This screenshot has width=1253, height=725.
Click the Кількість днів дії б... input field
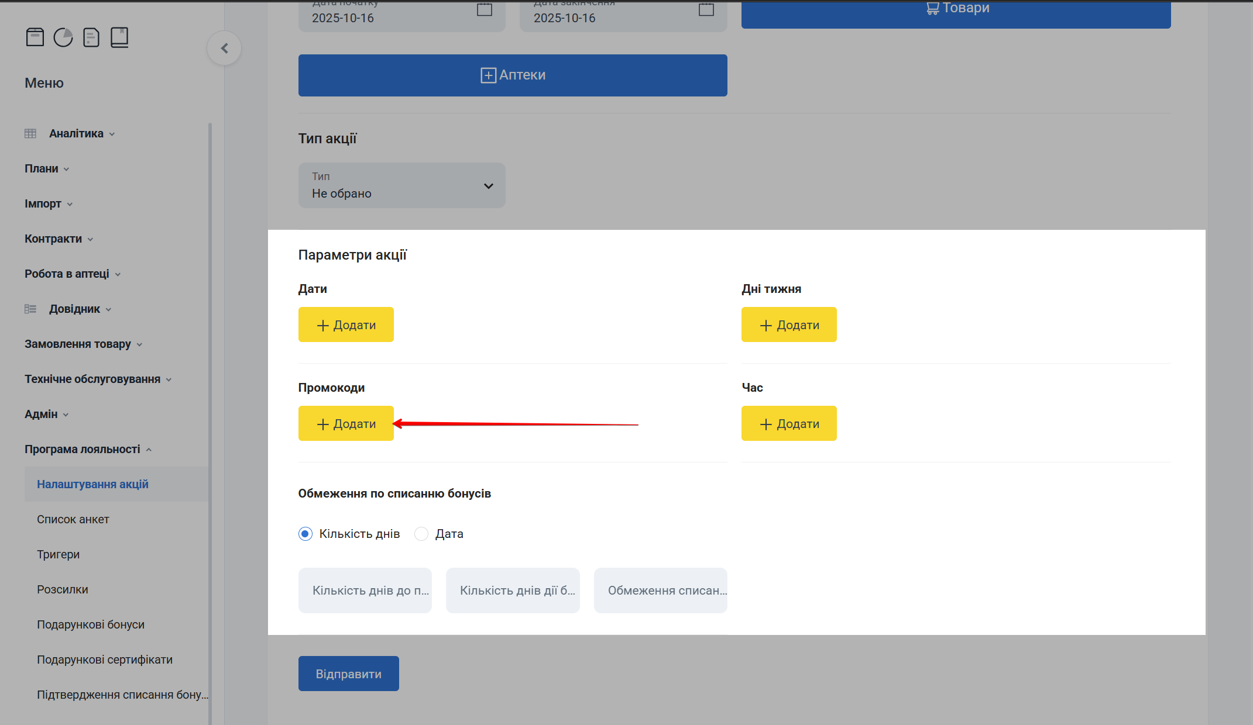[x=513, y=591]
